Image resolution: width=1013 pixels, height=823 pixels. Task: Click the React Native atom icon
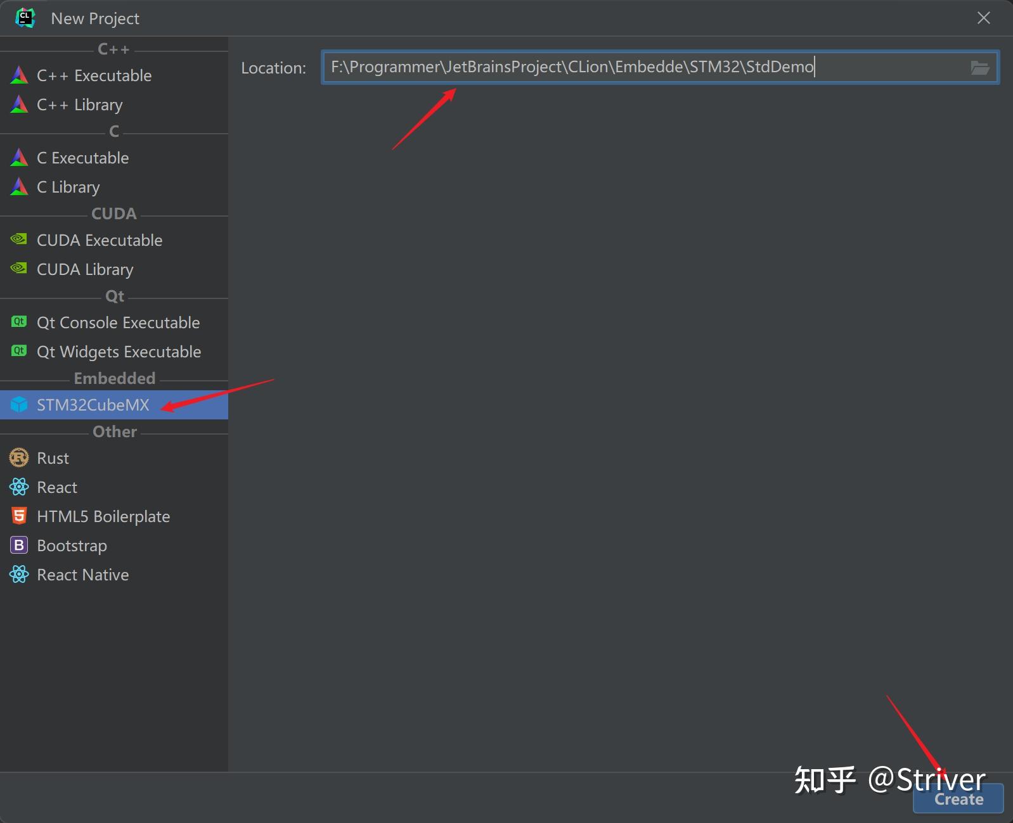(x=19, y=574)
